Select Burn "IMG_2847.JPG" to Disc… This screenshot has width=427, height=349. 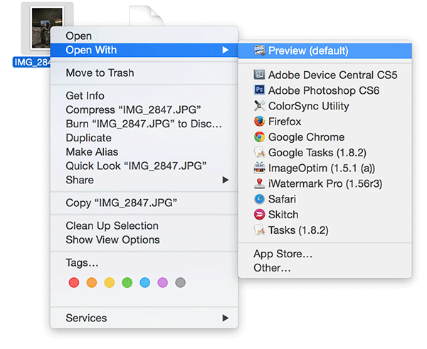(144, 124)
